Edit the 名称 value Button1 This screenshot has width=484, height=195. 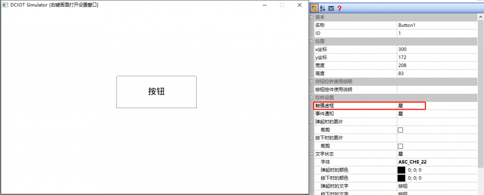click(x=438, y=25)
